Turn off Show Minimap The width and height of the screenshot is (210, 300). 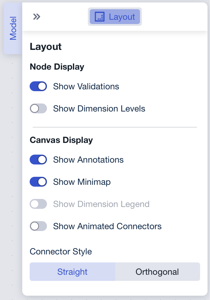(x=38, y=182)
